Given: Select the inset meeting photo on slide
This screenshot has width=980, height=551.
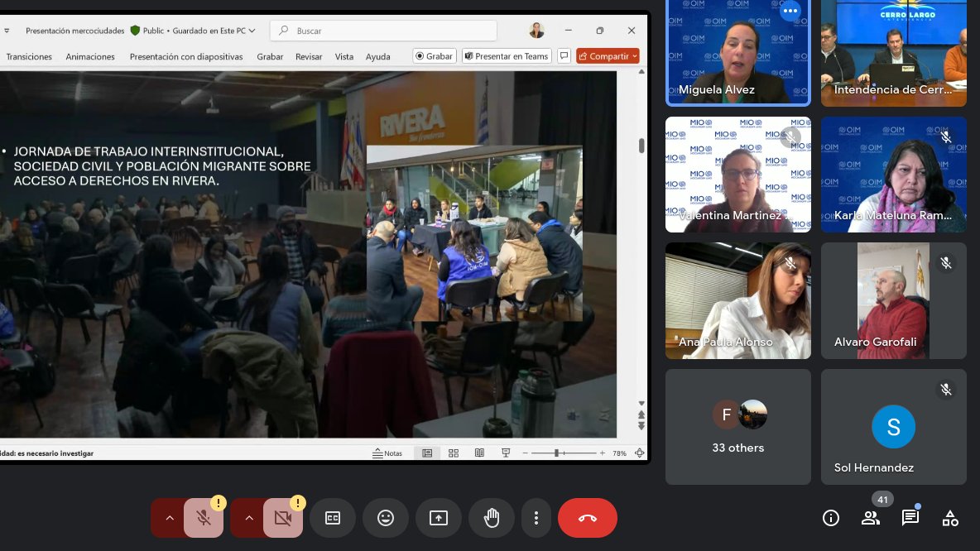Looking at the screenshot, I should (474, 233).
